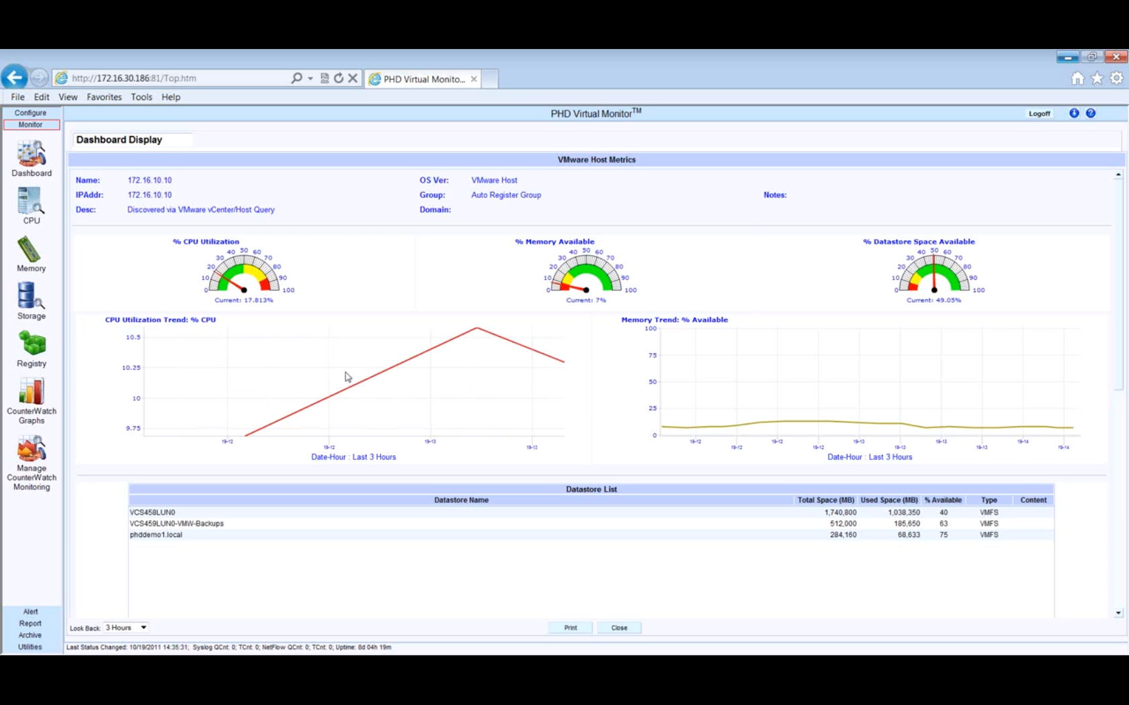The image size is (1129, 705).
Task: Stop loading with the X icon
Action: [x=353, y=78]
